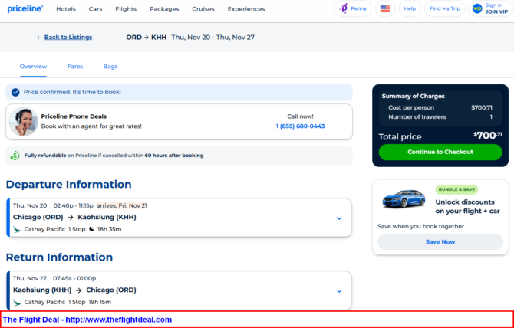Click Find My Trip
Screen dimensions: 514x328
tap(445, 8)
